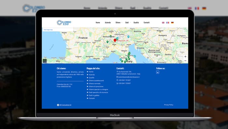Click Azienda in footer site map

(92, 75)
